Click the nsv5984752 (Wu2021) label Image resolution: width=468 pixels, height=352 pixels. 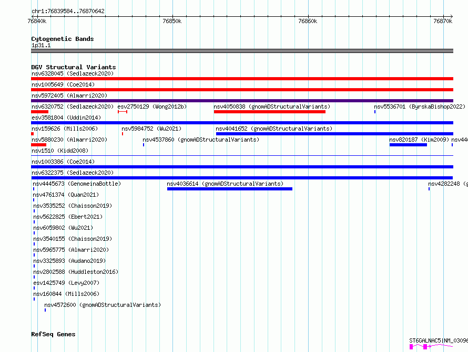[x=151, y=129]
